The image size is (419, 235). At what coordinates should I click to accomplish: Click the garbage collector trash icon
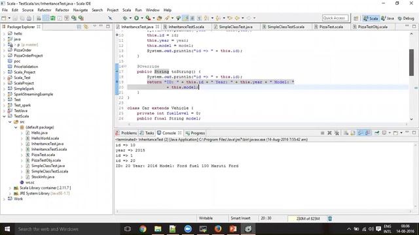tap(330, 219)
